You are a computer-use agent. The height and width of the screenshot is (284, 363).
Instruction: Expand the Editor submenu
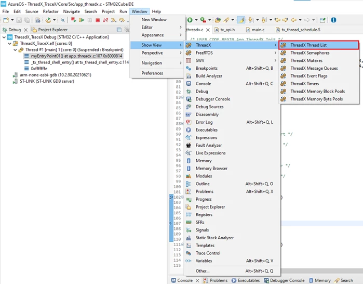[x=158, y=27]
